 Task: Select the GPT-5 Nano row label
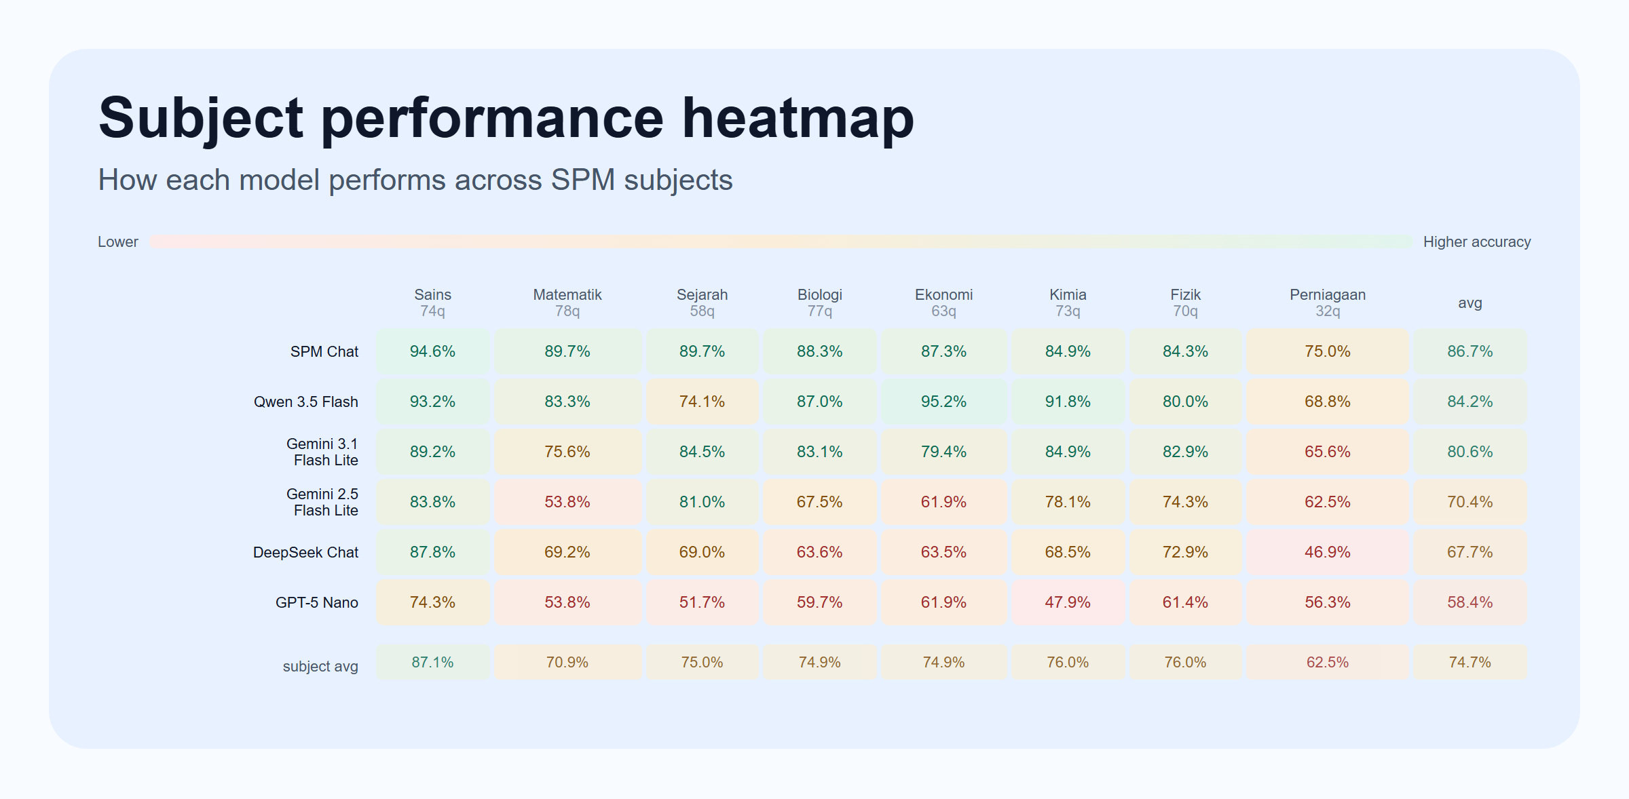point(316,603)
